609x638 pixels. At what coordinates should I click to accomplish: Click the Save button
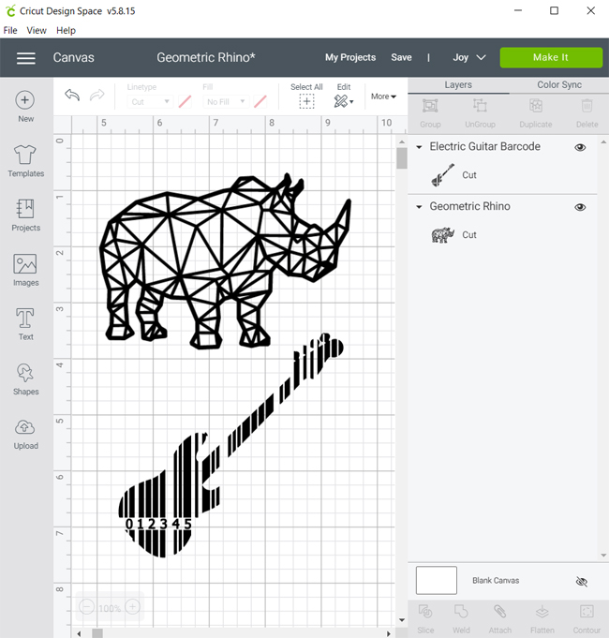pos(401,57)
